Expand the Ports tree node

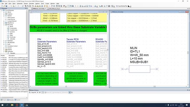[4, 44]
